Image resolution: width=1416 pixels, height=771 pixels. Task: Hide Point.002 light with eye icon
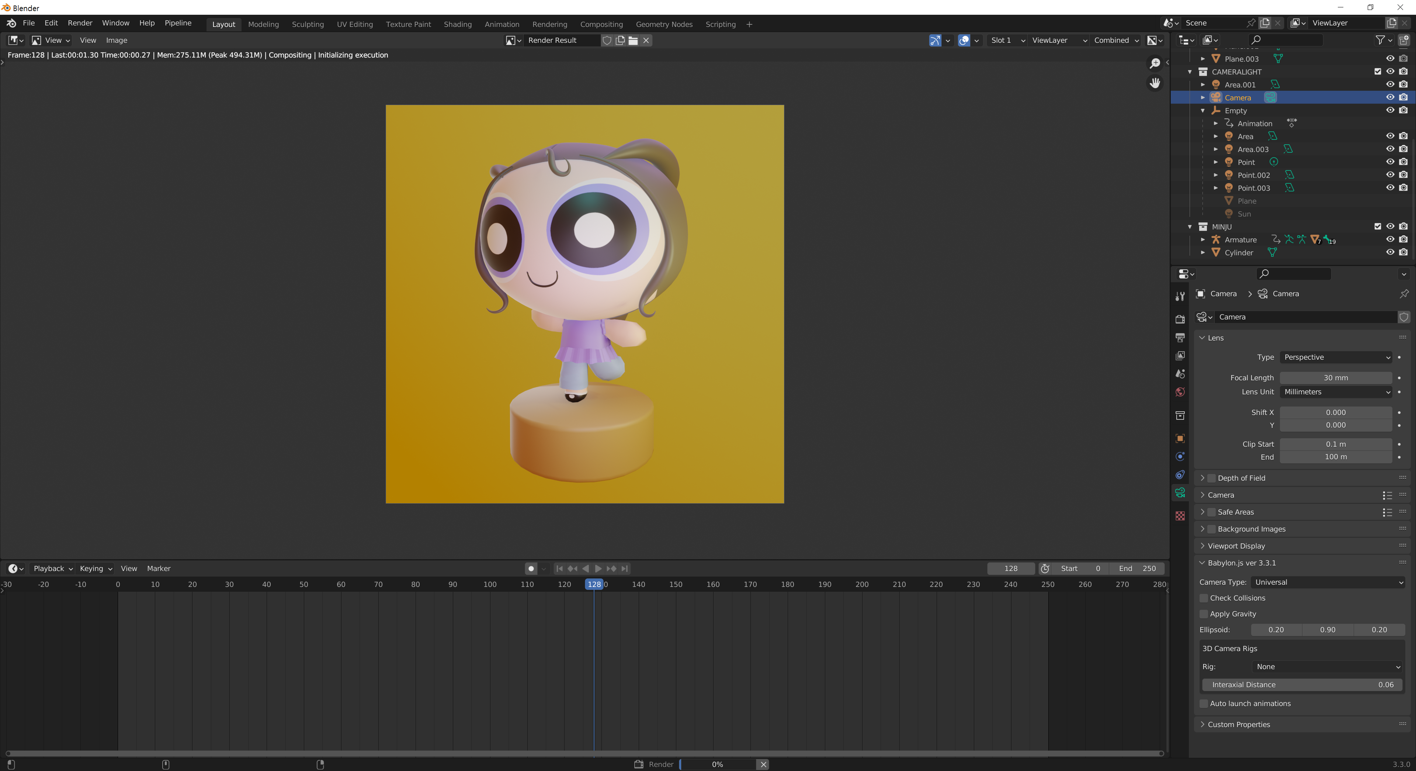[1389, 175]
